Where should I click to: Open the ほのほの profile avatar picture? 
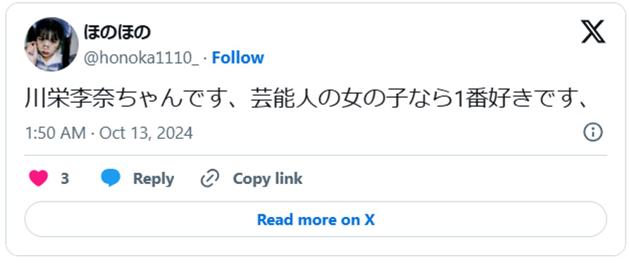pyautogui.click(x=51, y=44)
